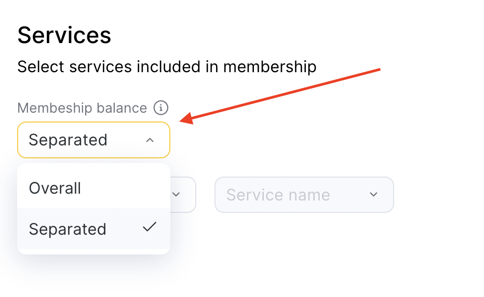Click the chevron of the partially hidden dropdown
This screenshot has height=297, width=484.
(x=176, y=195)
